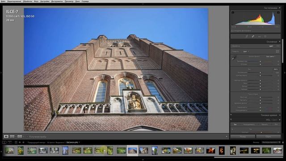Click the second monitor icon
Image resolution: width=286 pixels, height=161 pixels.
click(x=10, y=142)
